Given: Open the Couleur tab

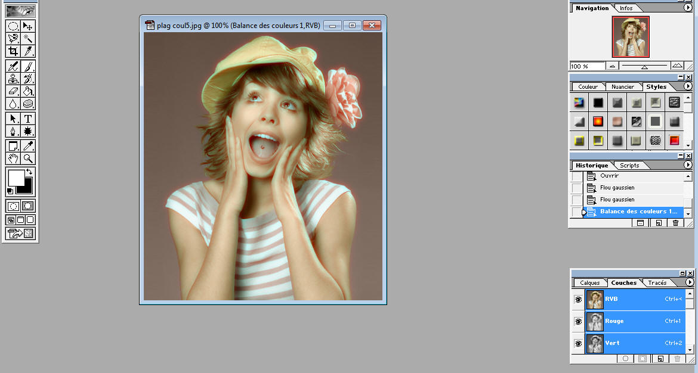Looking at the screenshot, I should coord(588,86).
